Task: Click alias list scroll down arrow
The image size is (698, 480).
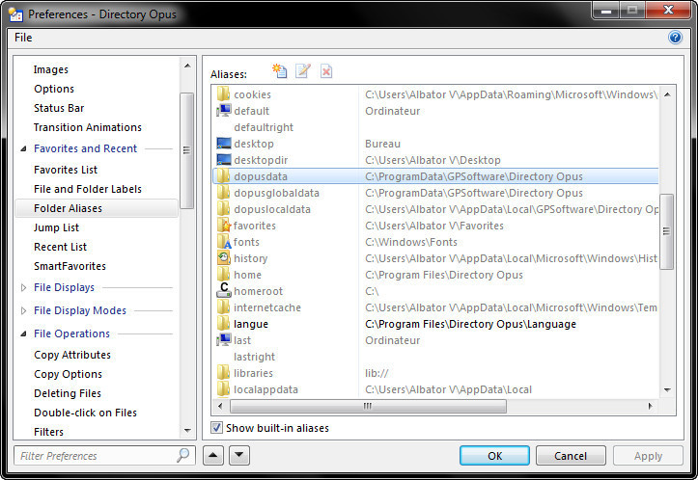Action: point(667,389)
